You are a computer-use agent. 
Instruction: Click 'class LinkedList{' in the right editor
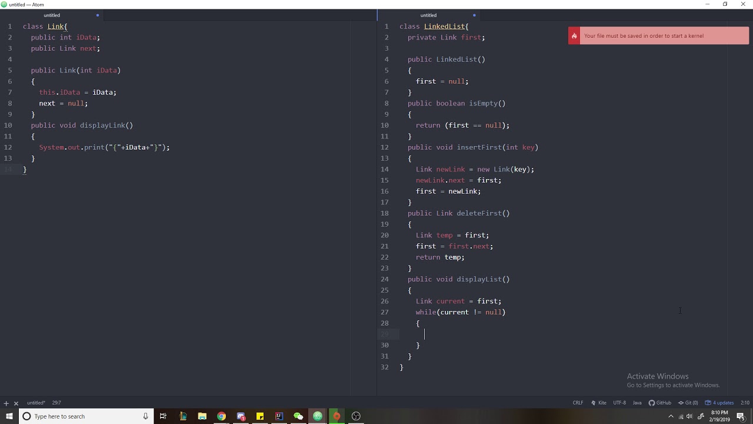[434, 26]
